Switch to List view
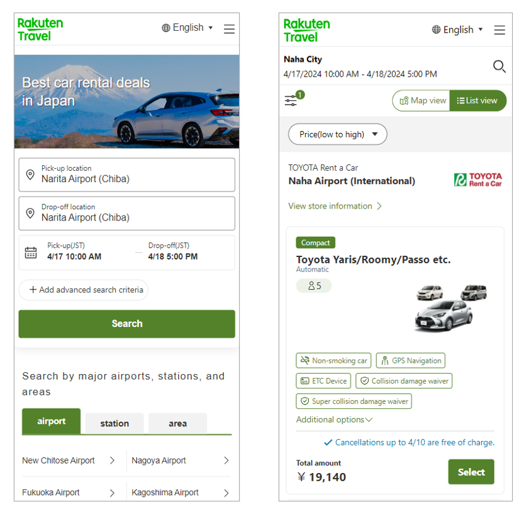Viewport: 524px width, 514px height. point(477,101)
